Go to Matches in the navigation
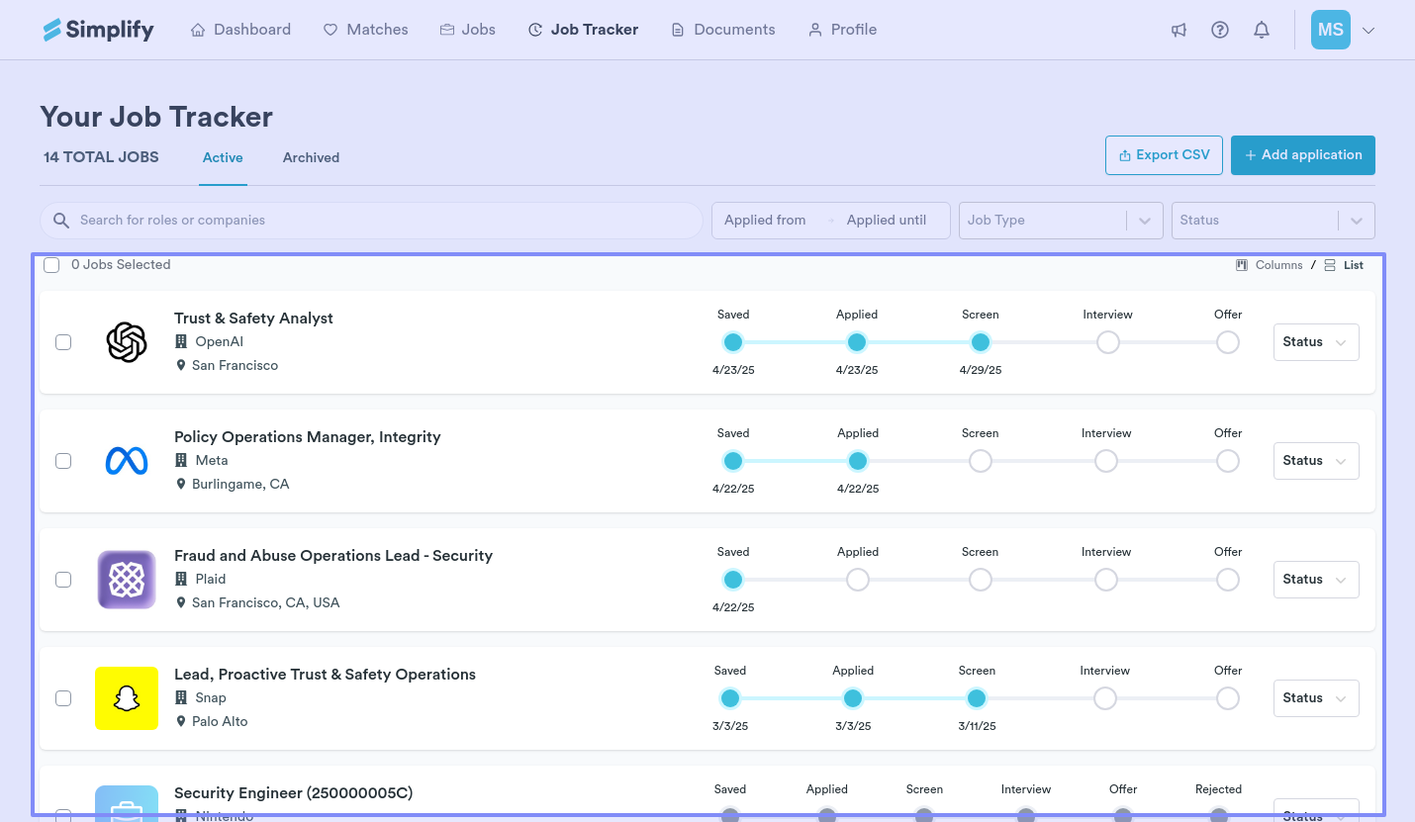This screenshot has height=822, width=1415. 365,30
